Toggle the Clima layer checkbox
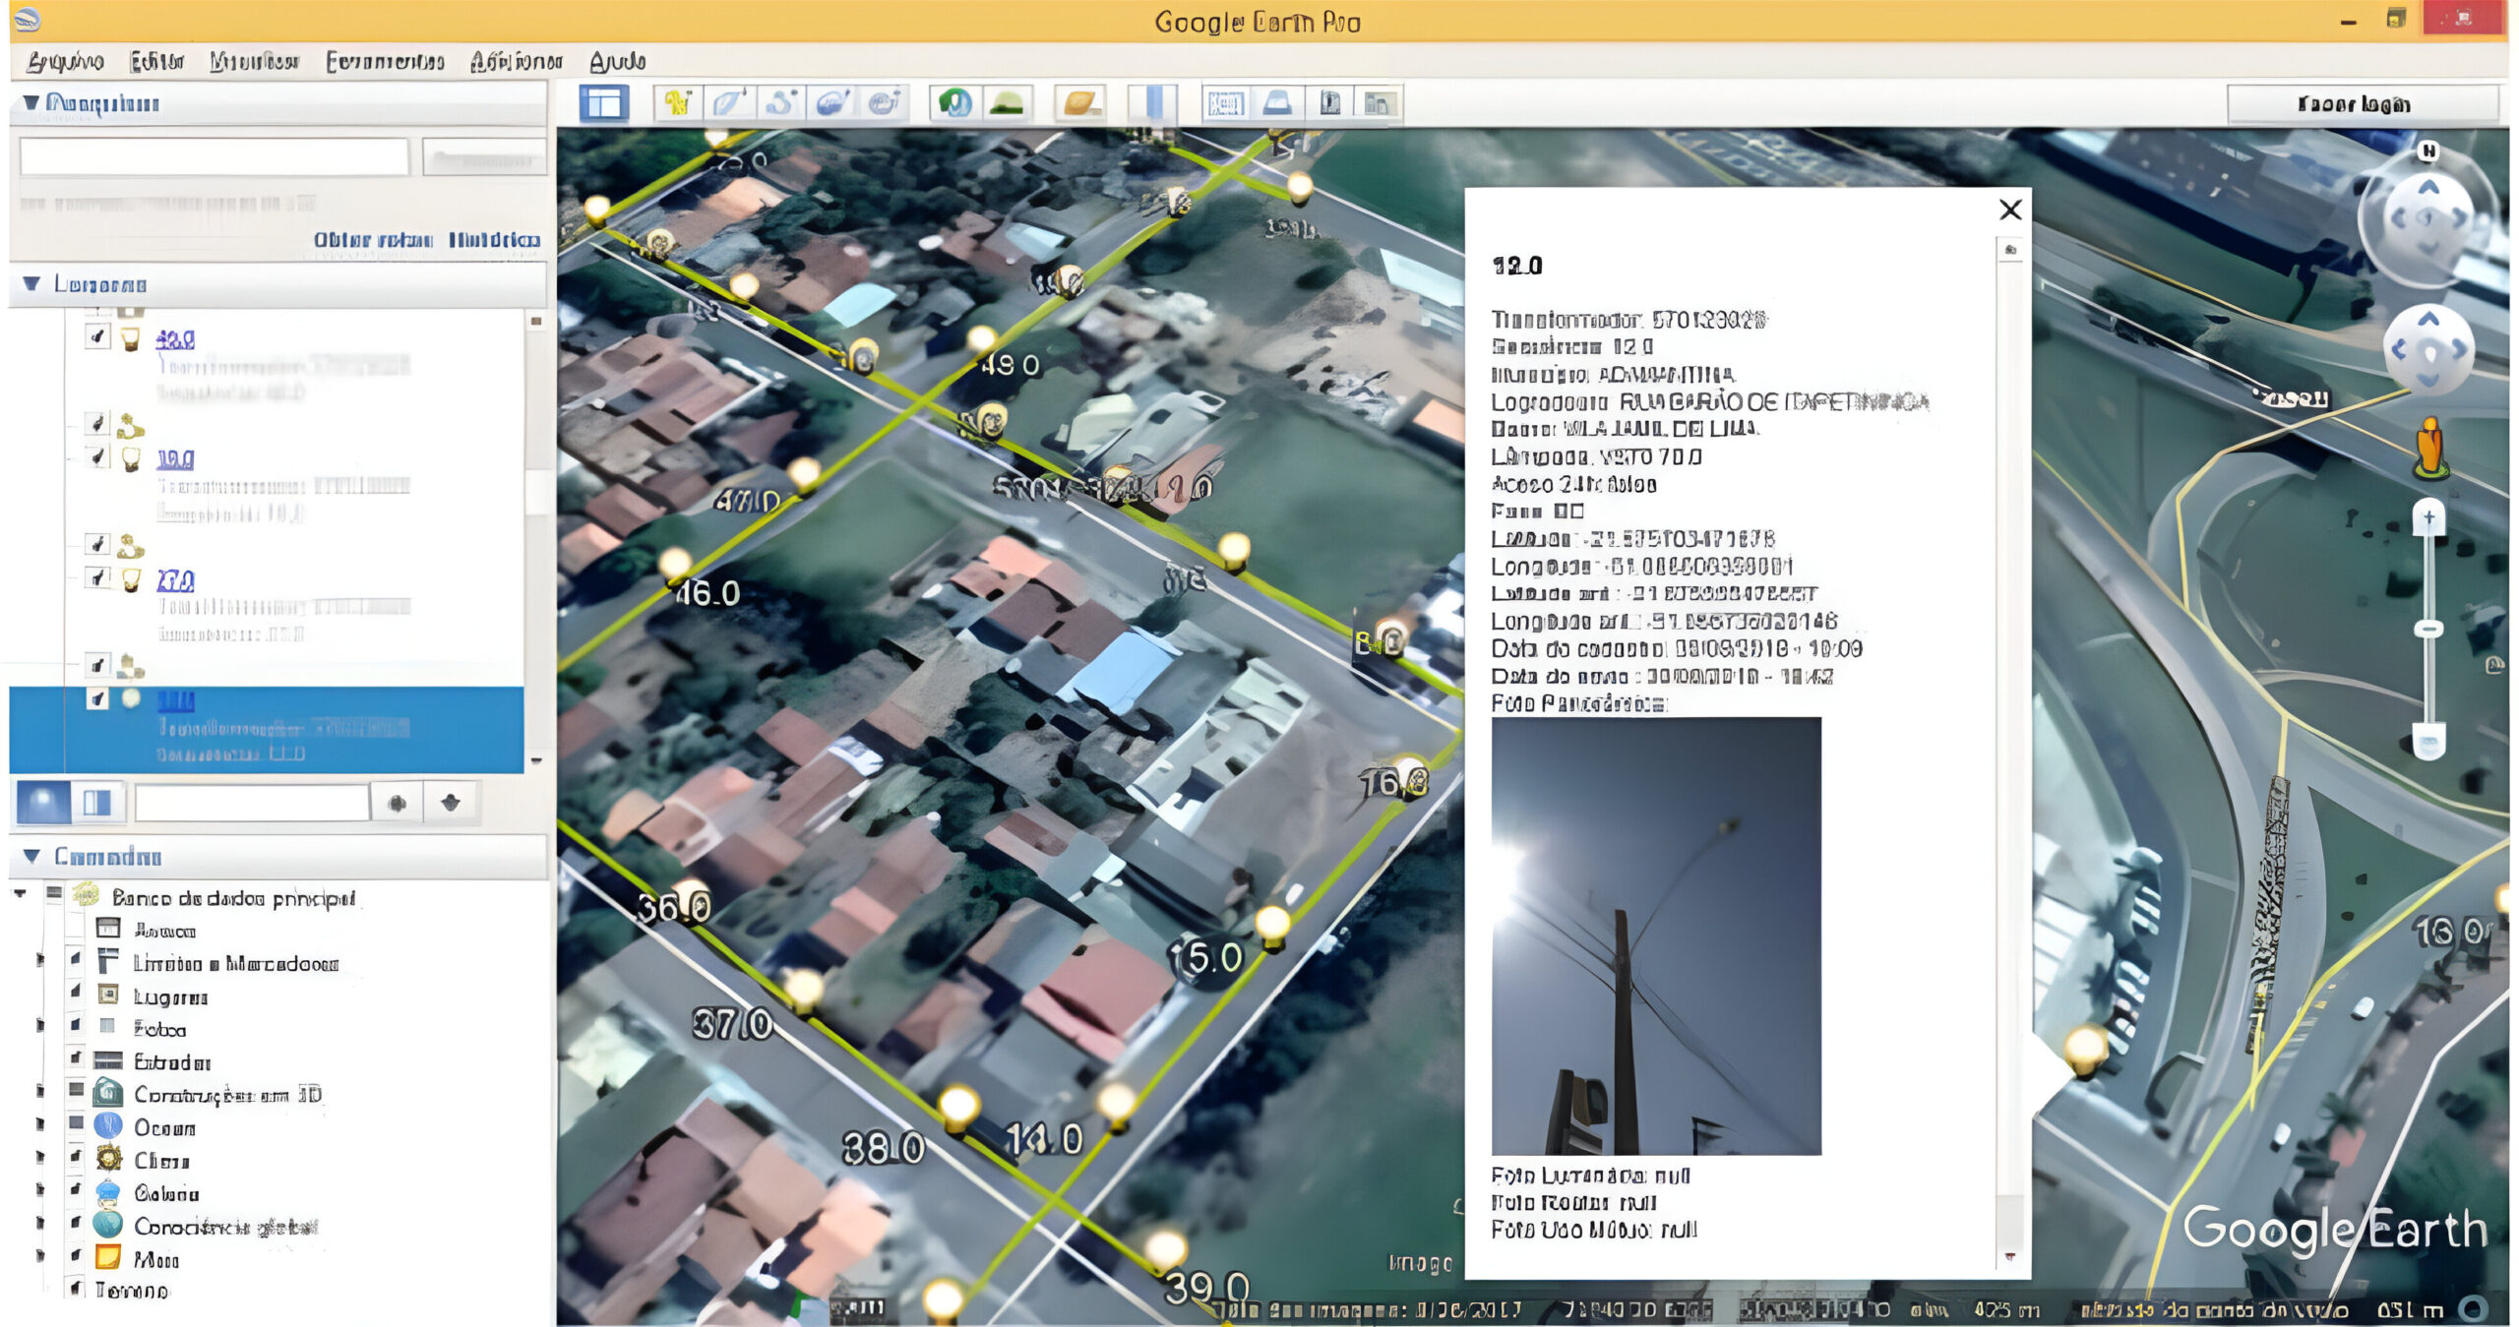The height and width of the screenshot is (1327, 2519). (76, 1157)
